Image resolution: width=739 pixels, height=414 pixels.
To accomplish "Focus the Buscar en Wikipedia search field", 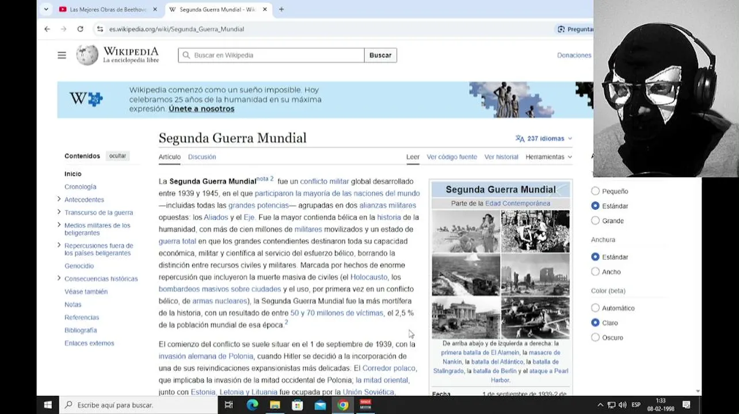I will pos(271,55).
